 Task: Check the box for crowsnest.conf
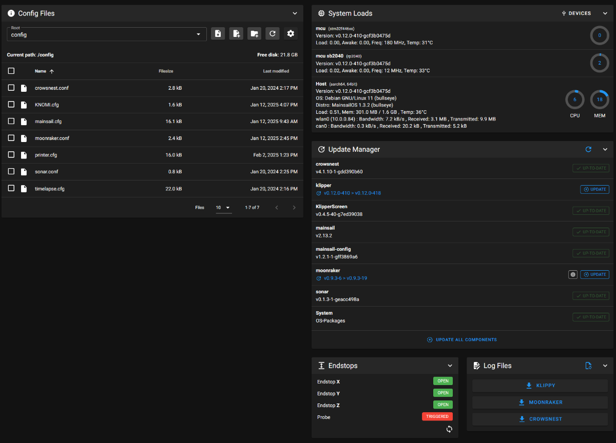(x=11, y=88)
